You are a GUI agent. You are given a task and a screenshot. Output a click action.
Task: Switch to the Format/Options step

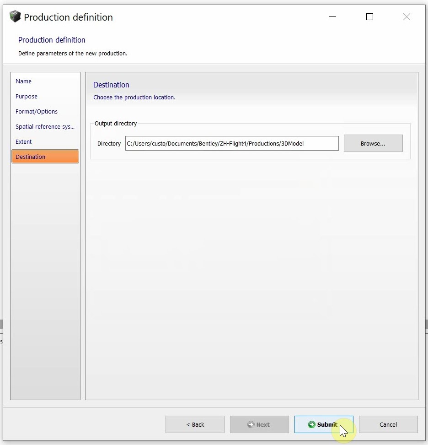tap(37, 112)
